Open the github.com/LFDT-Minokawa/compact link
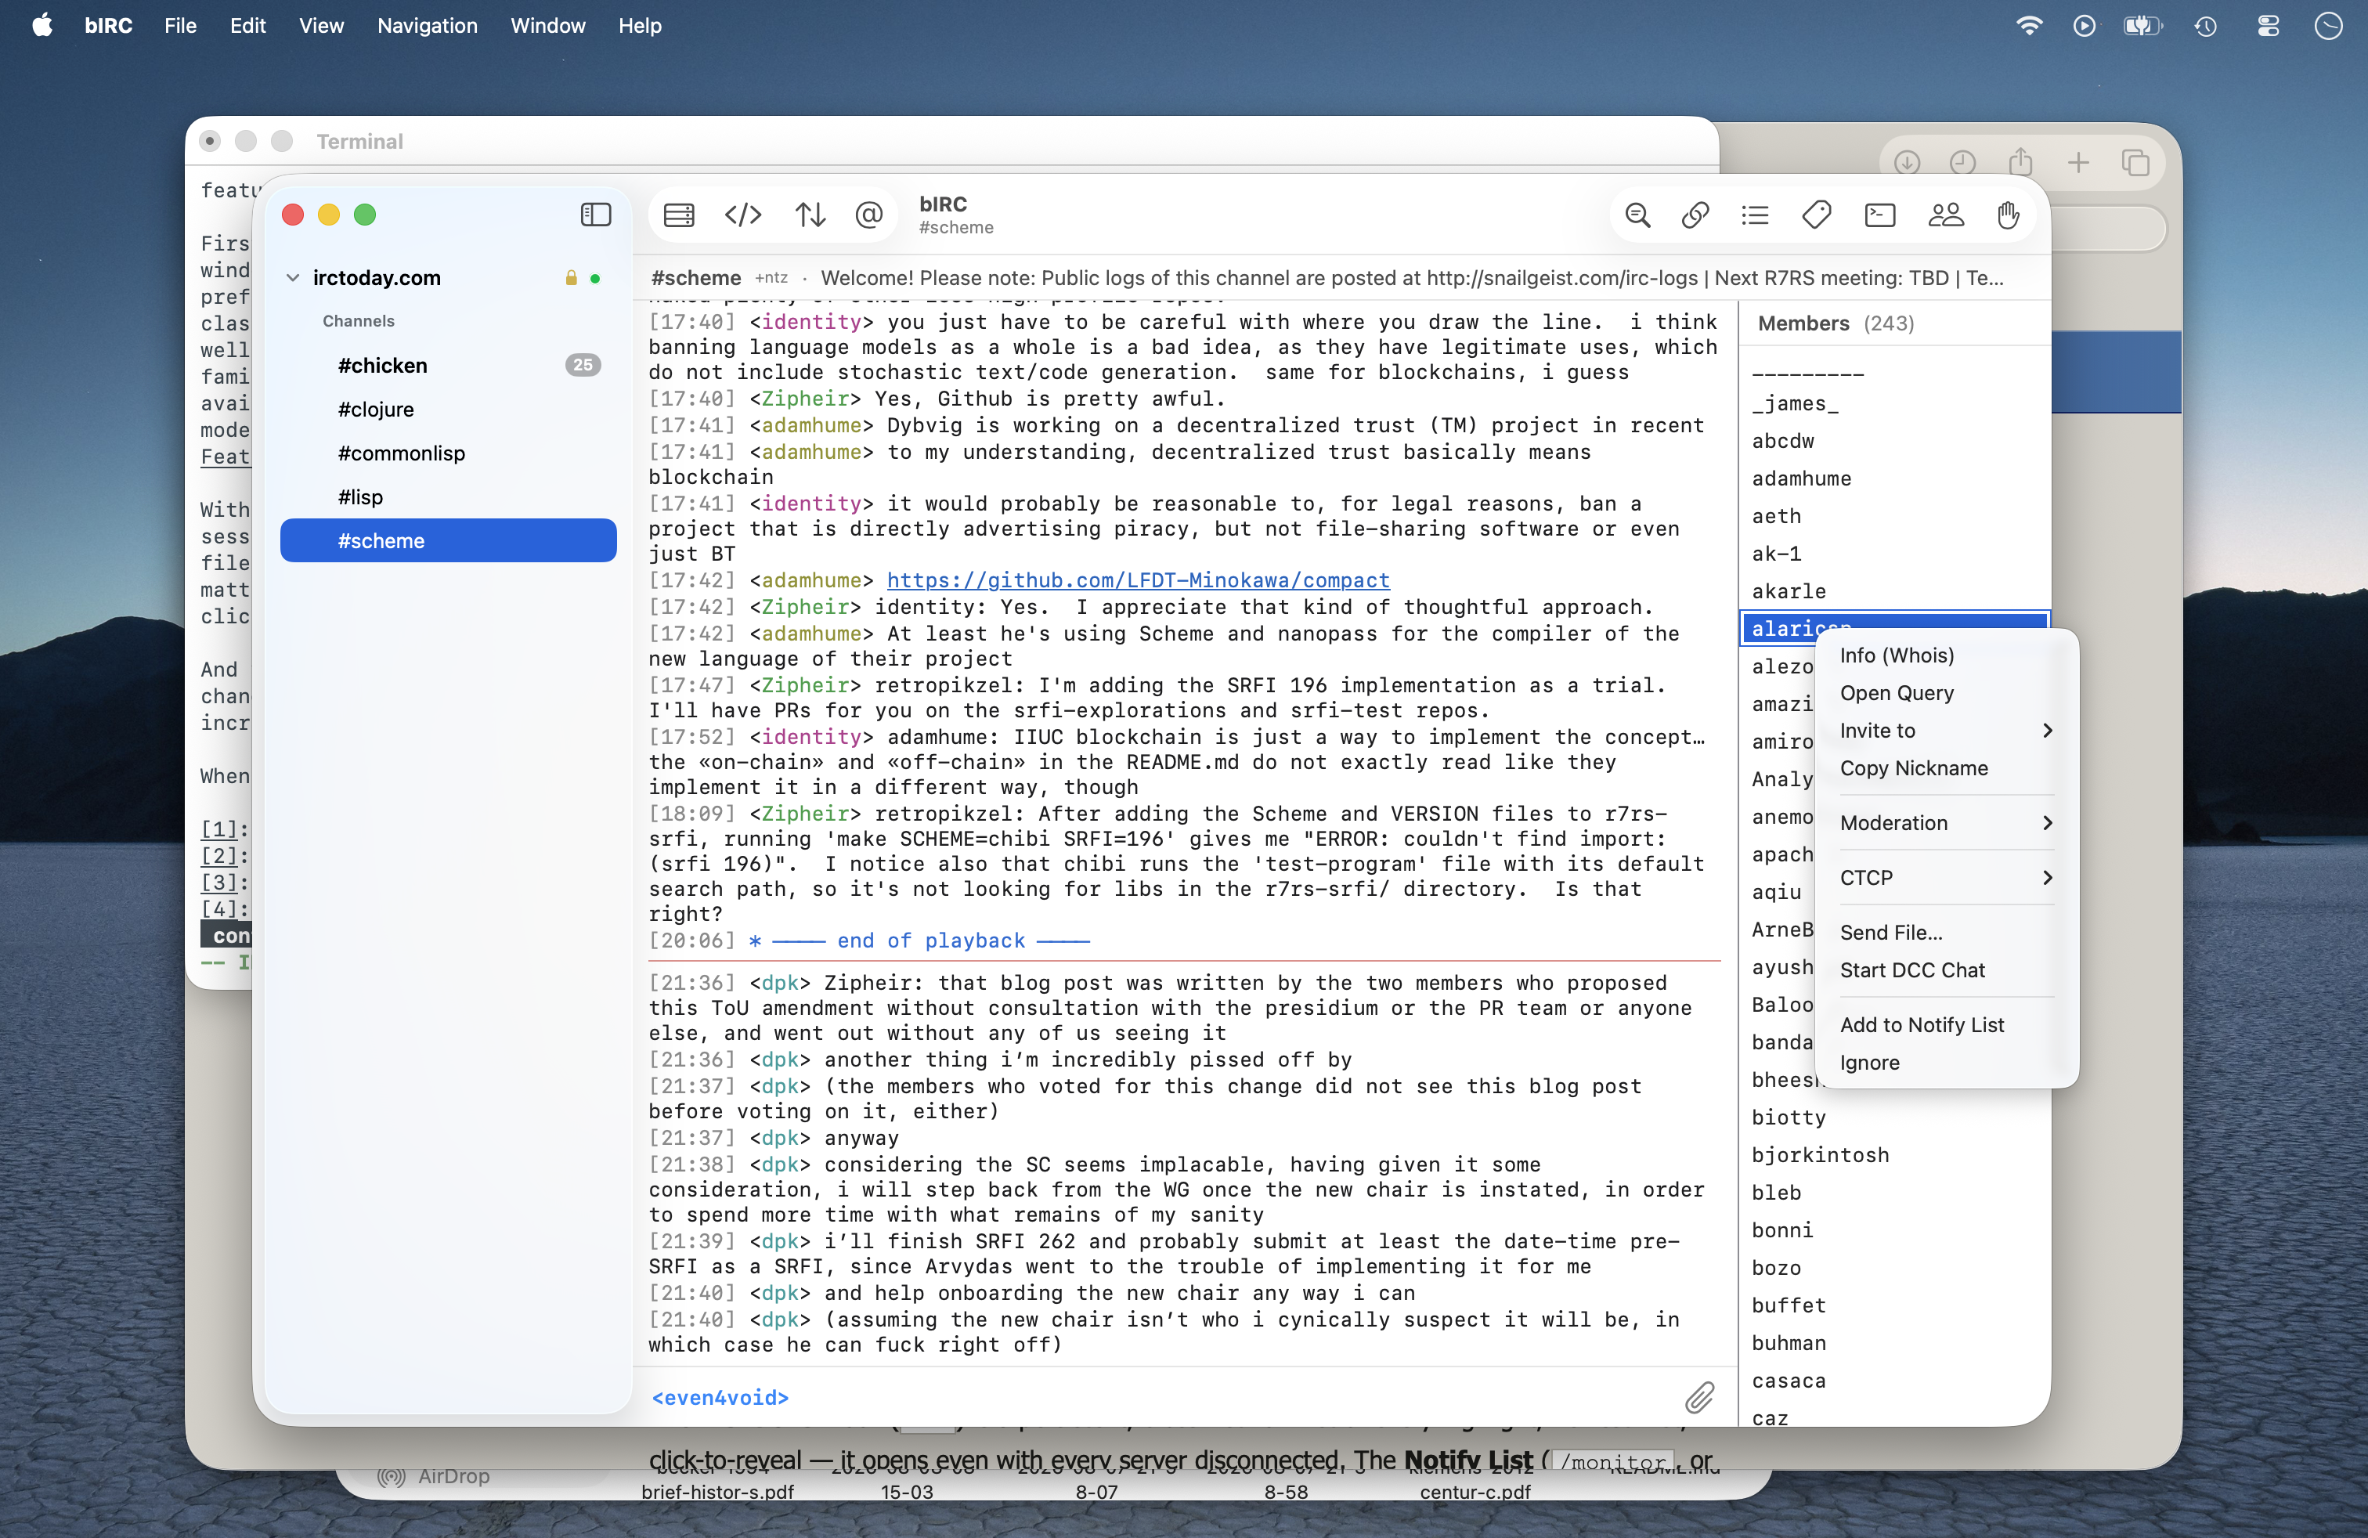The image size is (2368, 1538). (x=1137, y=580)
